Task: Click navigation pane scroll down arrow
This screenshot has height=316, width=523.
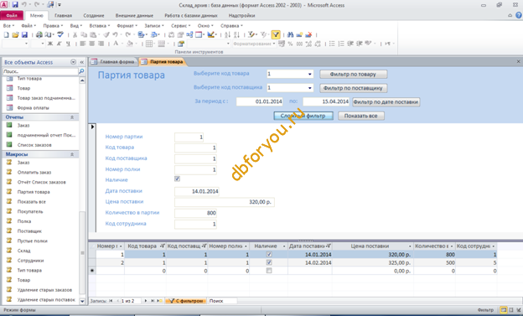Action: click(82, 301)
